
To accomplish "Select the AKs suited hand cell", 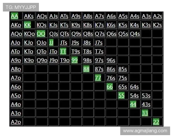I will coord(29,16).
